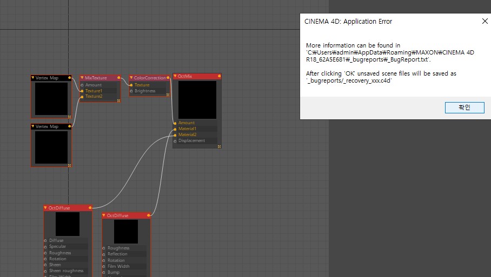
Task: Click the OctMix Material2 input port
Action: 175,135
